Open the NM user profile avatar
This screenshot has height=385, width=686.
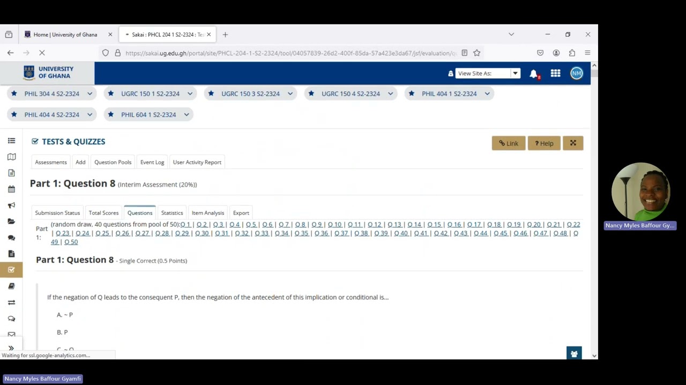point(576,73)
